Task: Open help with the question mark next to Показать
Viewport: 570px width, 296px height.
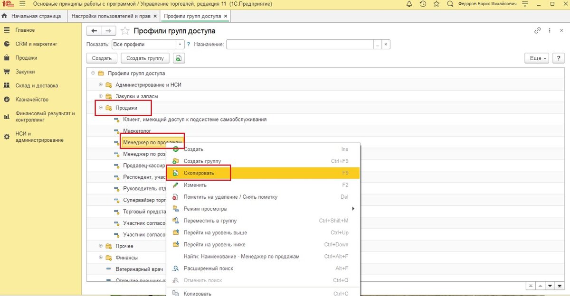Action: (x=188, y=44)
